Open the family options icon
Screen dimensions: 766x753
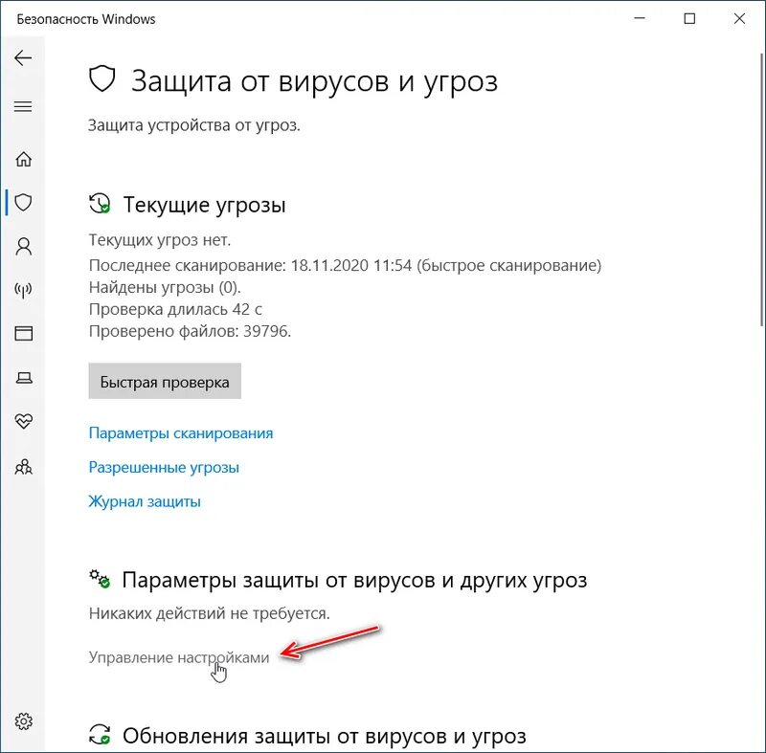point(23,467)
